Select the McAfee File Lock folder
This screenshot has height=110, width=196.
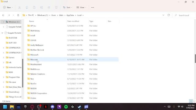click(x=73, y=50)
